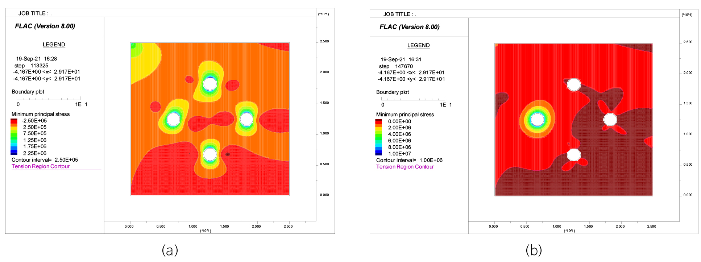701x262 pixels.
Task: Click the LEGEND heading in plot (b)
Action: [419, 45]
